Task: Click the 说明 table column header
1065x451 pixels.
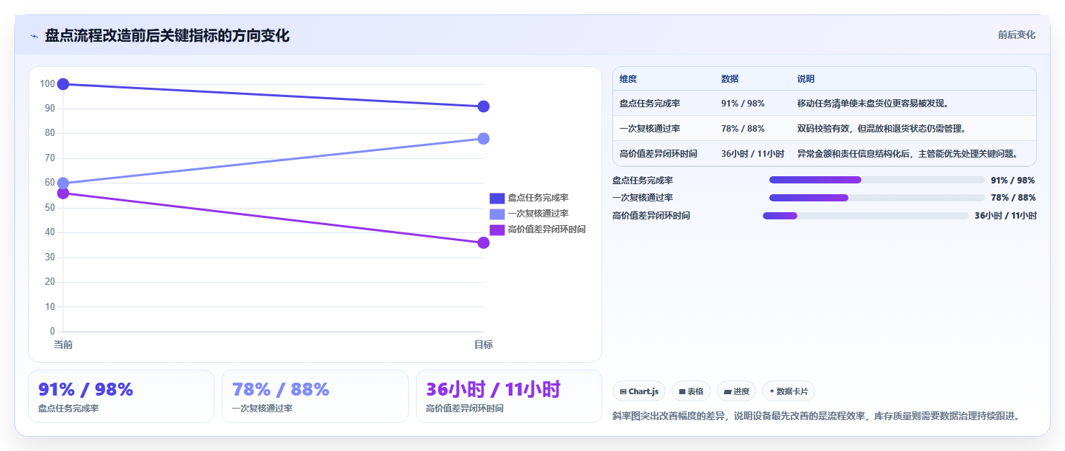Action: point(806,79)
